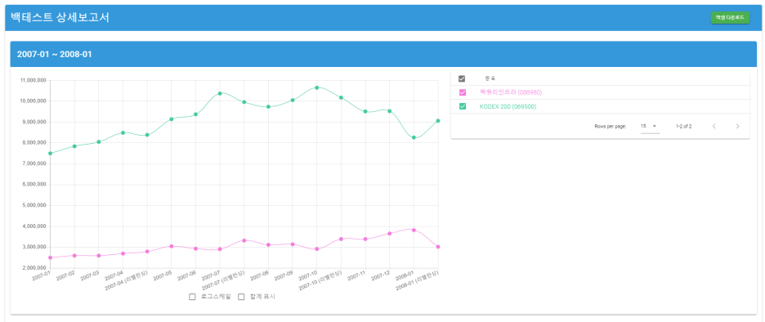The image size is (765, 322).
Task: Click pink data point at 2007-07 (리밸런싱)
Action: coord(244,240)
